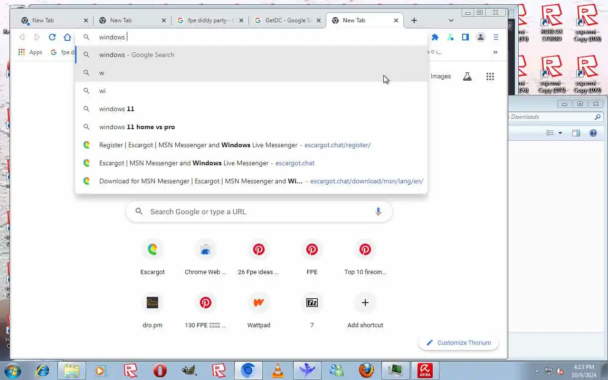Navigate forward with the right arrow
The image size is (608, 380).
click(x=37, y=37)
